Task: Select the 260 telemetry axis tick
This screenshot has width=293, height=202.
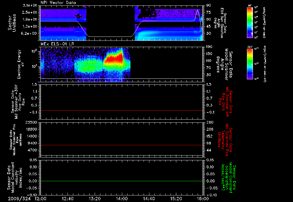Action: (x=209, y=122)
